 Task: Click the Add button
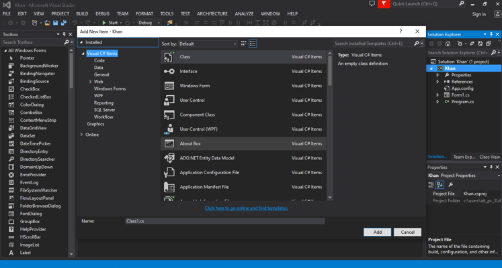pyautogui.click(x=378, y=232)
